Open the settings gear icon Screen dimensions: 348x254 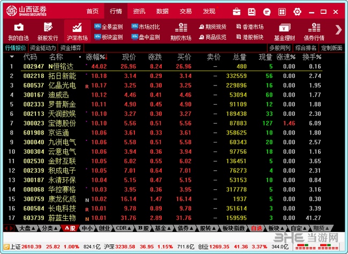coord(297,12)
